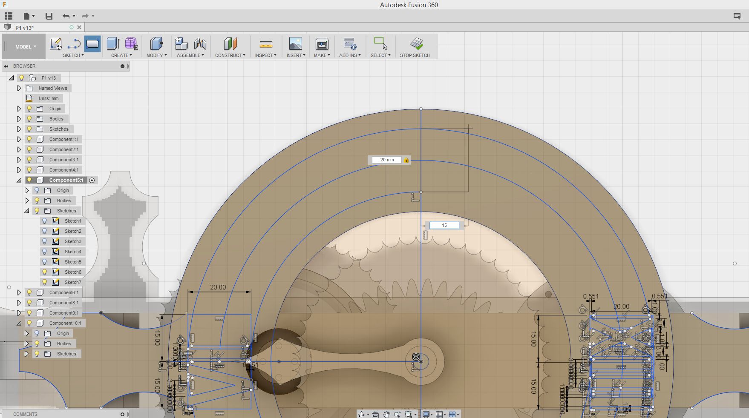
Task: Expand the Named Views folder
Action: pos(19,88)
